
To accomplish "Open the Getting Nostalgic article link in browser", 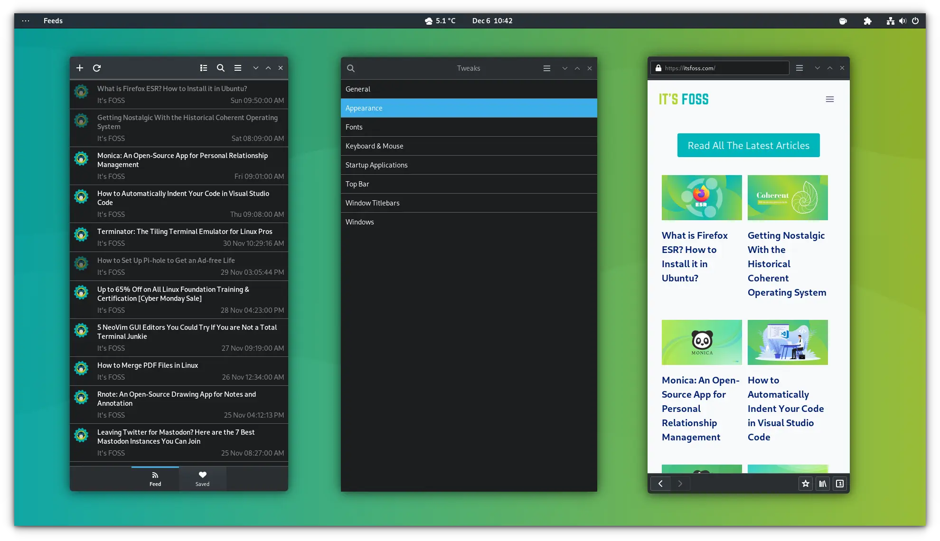I will click(x=787, y=264).
